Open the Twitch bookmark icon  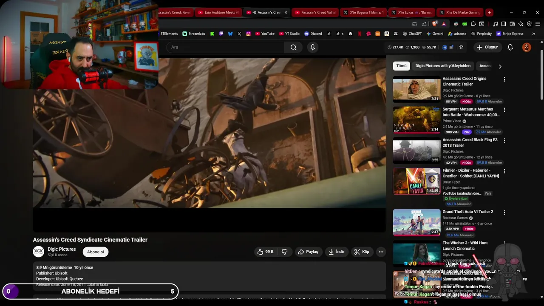221,34
